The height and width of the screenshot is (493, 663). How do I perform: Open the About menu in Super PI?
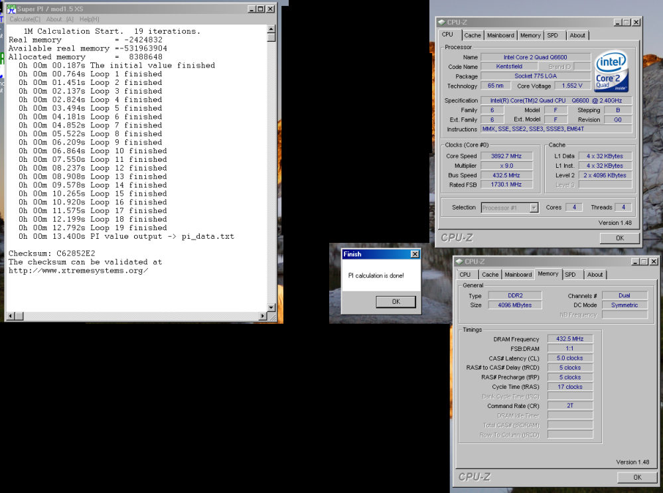pos(60,19)
